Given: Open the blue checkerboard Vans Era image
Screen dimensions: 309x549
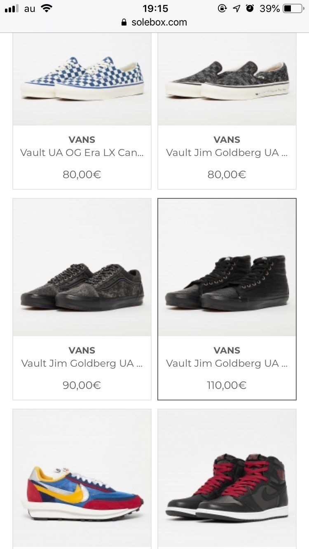Looking at the screenshot, I should click(82, 79).
